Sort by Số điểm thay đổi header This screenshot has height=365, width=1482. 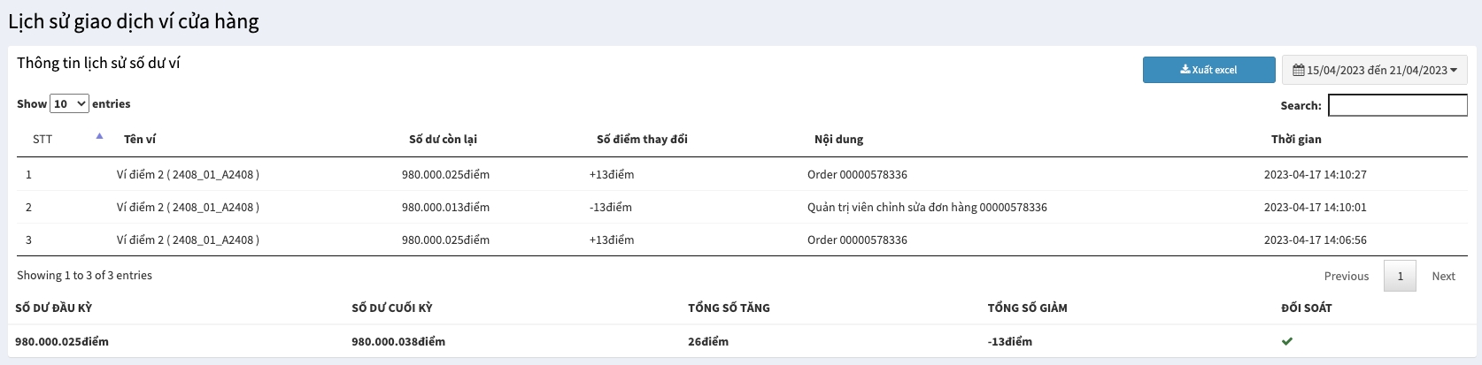click(x=642, y=139)
